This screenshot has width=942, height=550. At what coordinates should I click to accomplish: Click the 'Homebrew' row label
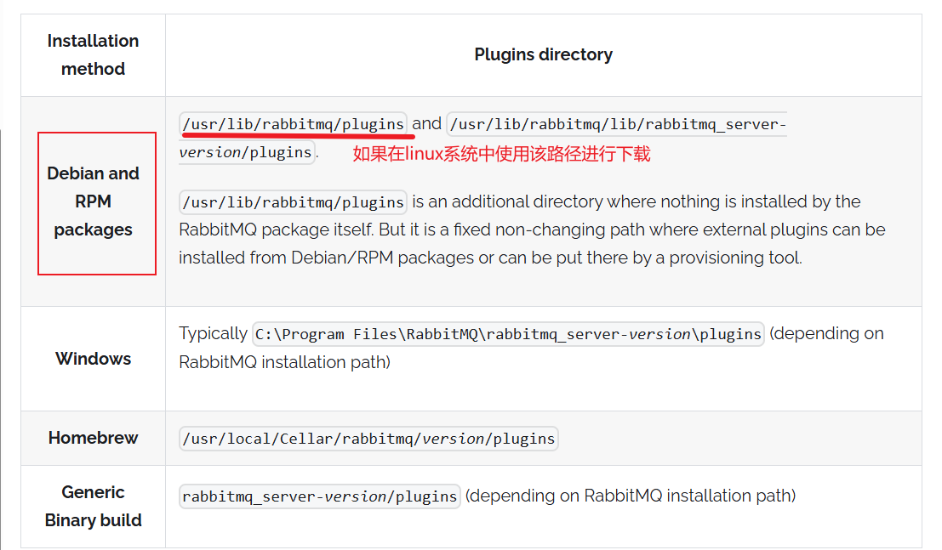pos(93,438)
